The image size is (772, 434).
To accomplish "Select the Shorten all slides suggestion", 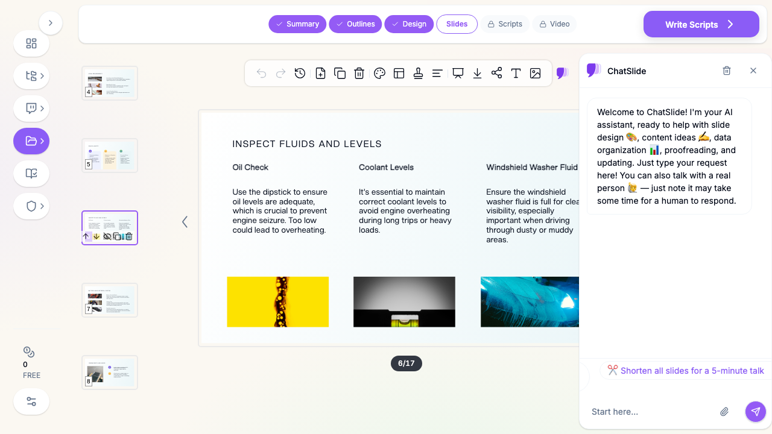I will coord(686,371).
